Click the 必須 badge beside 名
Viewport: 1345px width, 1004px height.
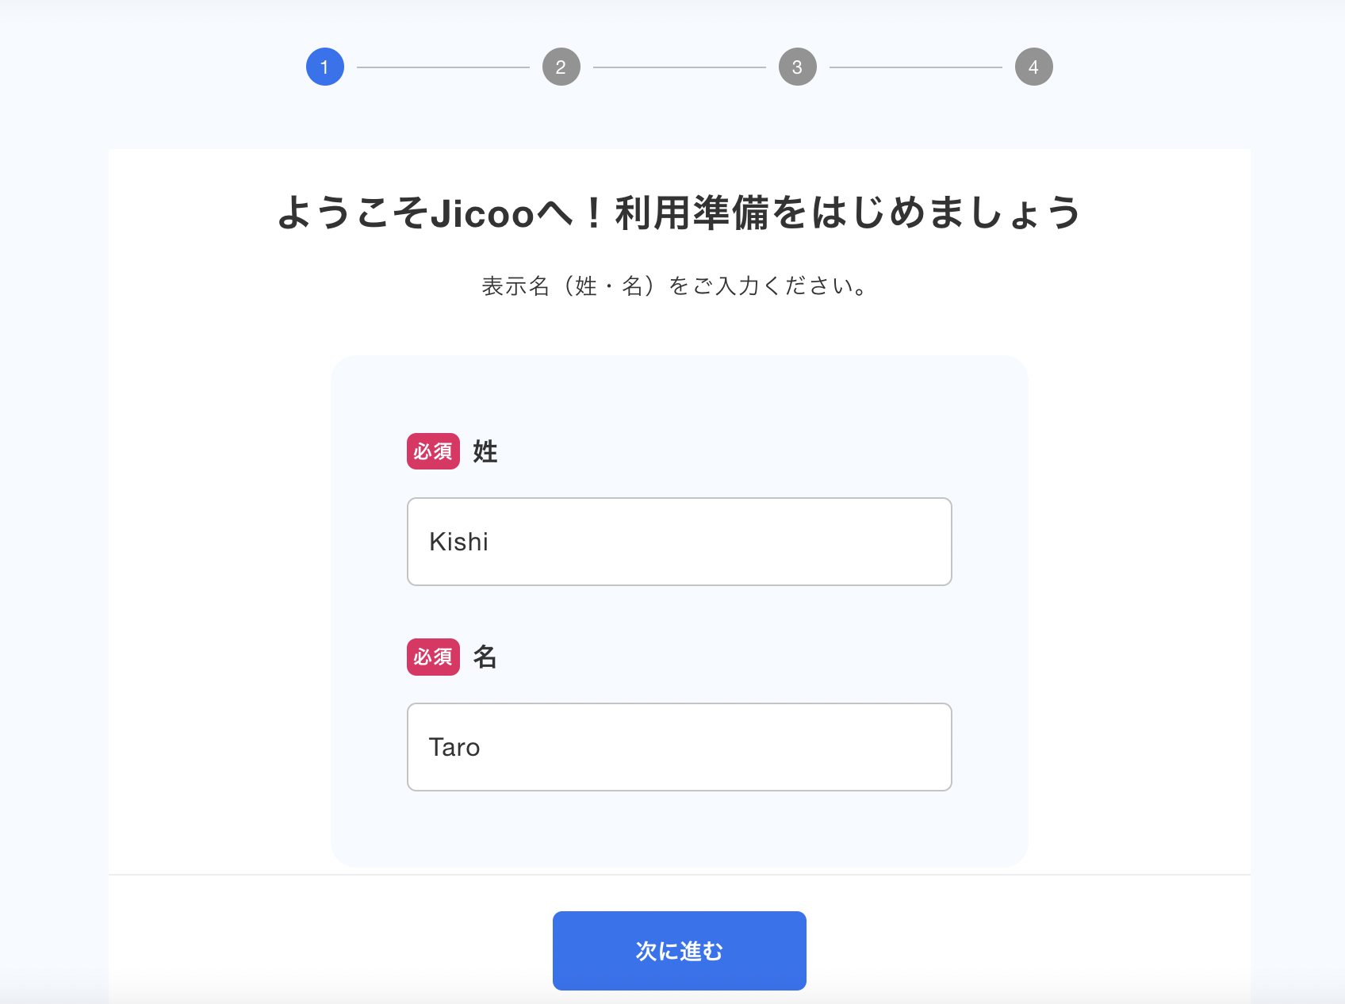tap(433, 657)
